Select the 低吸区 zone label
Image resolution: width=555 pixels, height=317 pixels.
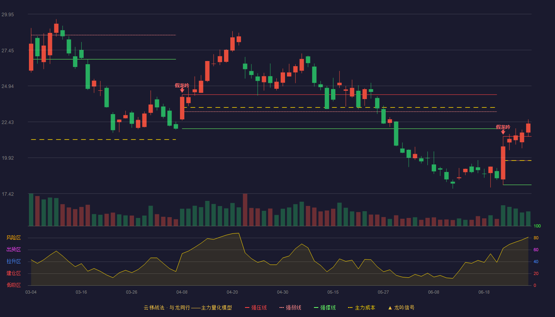pyautogui.click(x=13, y=285)
